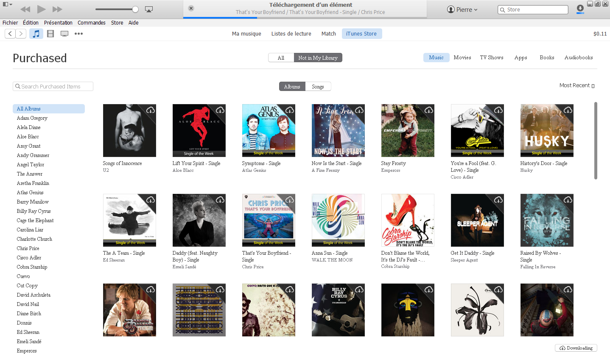
Task: Open Commandes menu
Action: coord(92,23)
